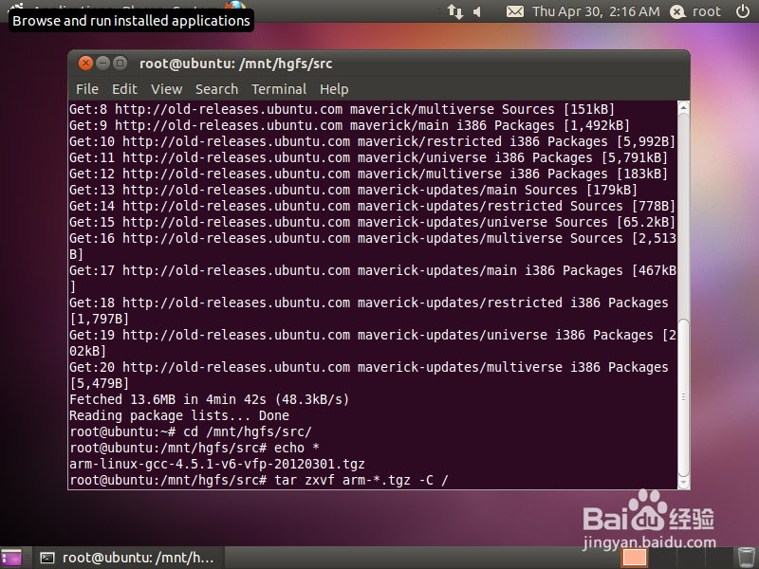The image size is (759, 569).
Task: Click the 'Reading package lists... Done' line
Action: coord(179,415)
